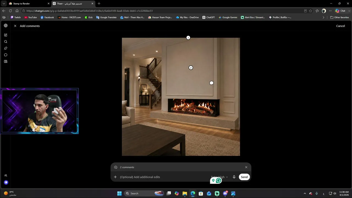Open the YouTube bookmark

31,17
